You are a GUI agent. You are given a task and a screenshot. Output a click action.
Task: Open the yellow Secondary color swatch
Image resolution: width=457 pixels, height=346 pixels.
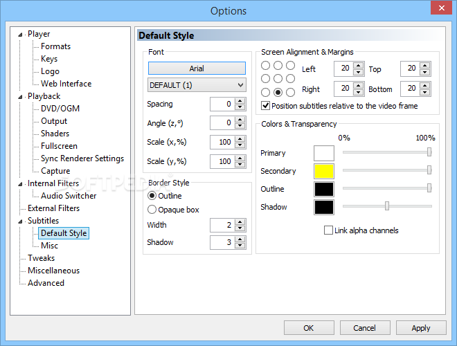click(x=324, y=171)
